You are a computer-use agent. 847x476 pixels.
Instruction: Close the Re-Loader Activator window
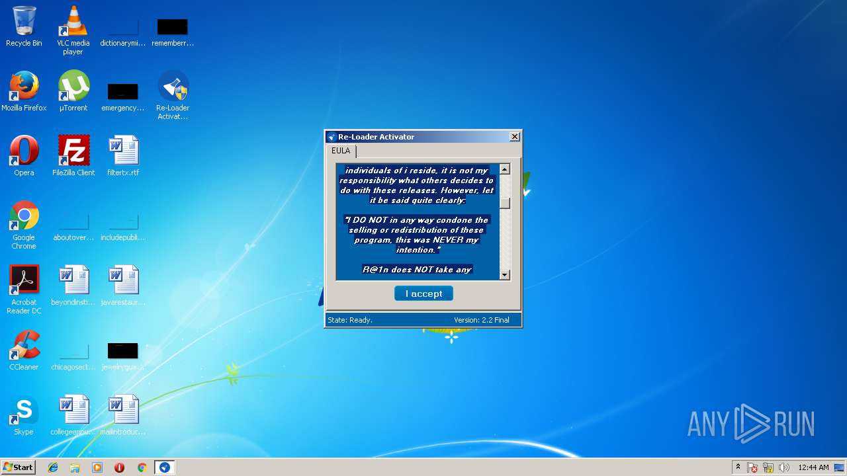point(515,137)
